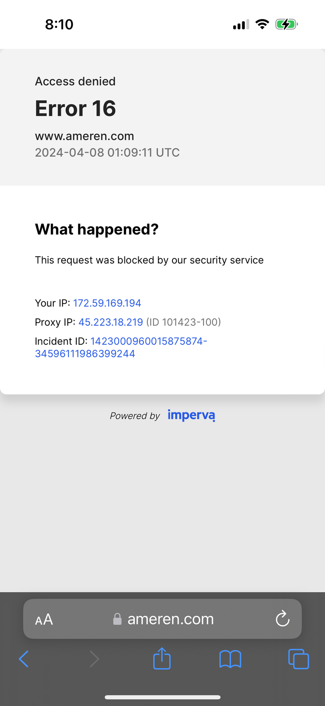Tap the lock icon beside ameren.com
This screenshot has height=706, width=325.
click(x=117, y=619)
